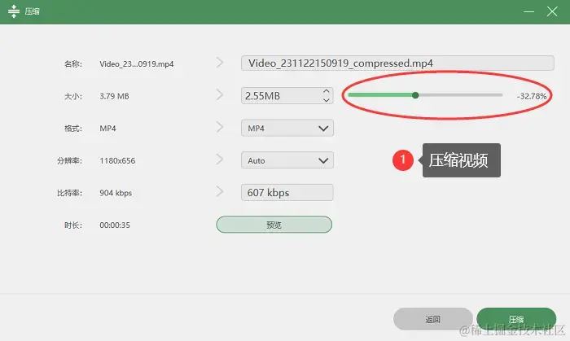Click original size 3.79 MB

[x=114, y=96]
